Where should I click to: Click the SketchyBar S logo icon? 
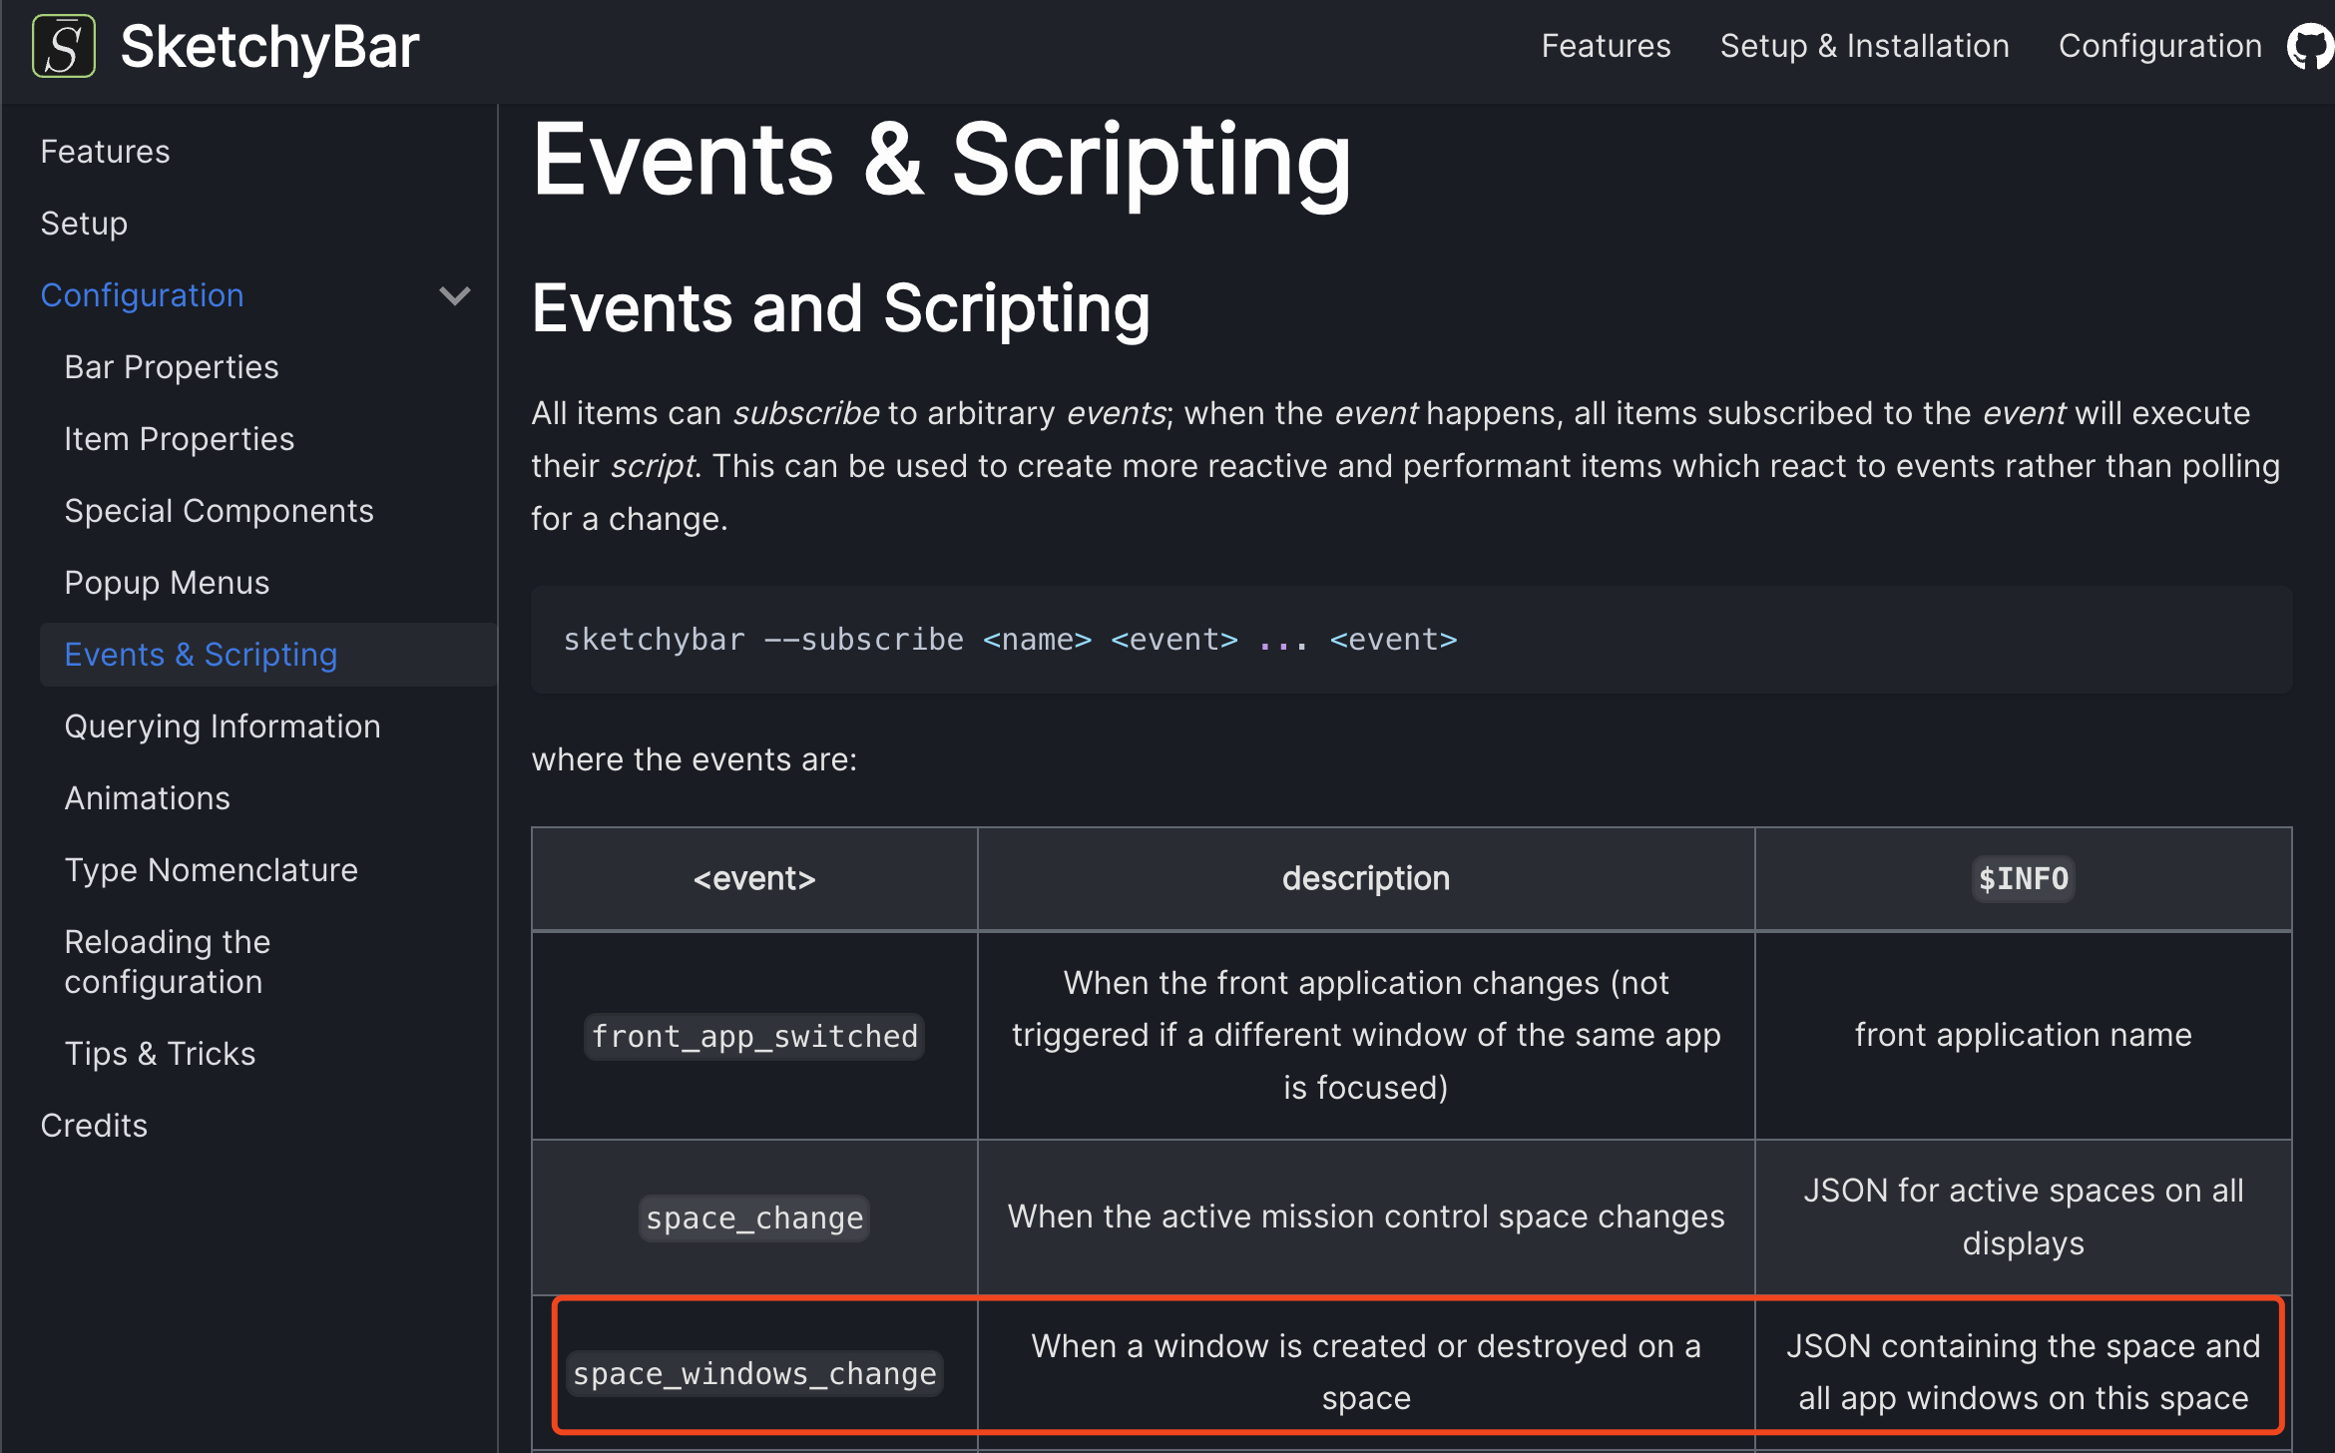pos(64,46)
